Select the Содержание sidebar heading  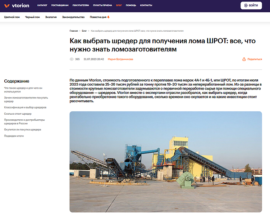pos(17,81)
